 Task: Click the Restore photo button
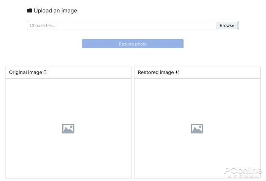click(x=133, y=44)
